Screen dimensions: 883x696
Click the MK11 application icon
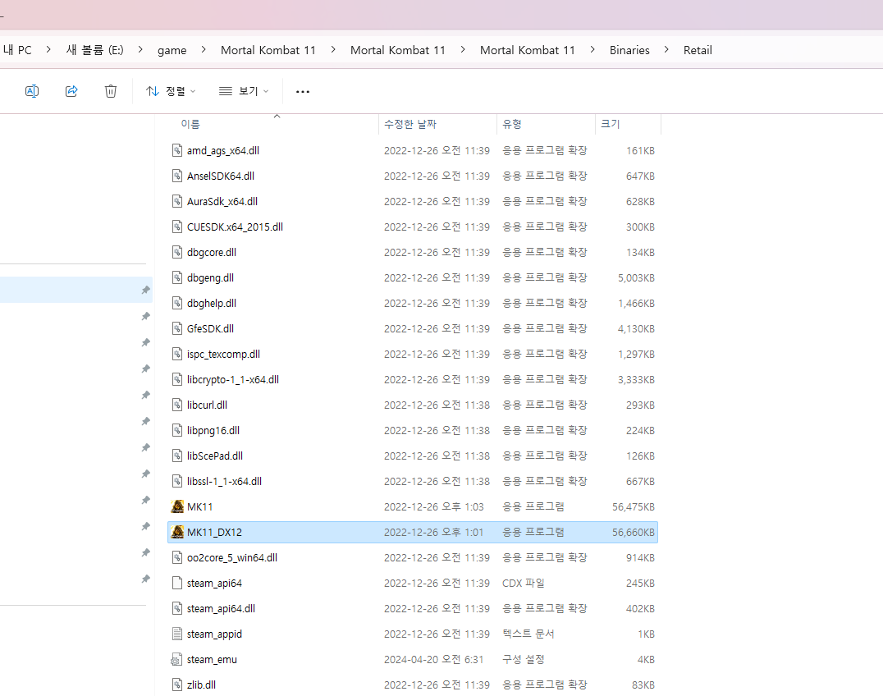(177, 506)
